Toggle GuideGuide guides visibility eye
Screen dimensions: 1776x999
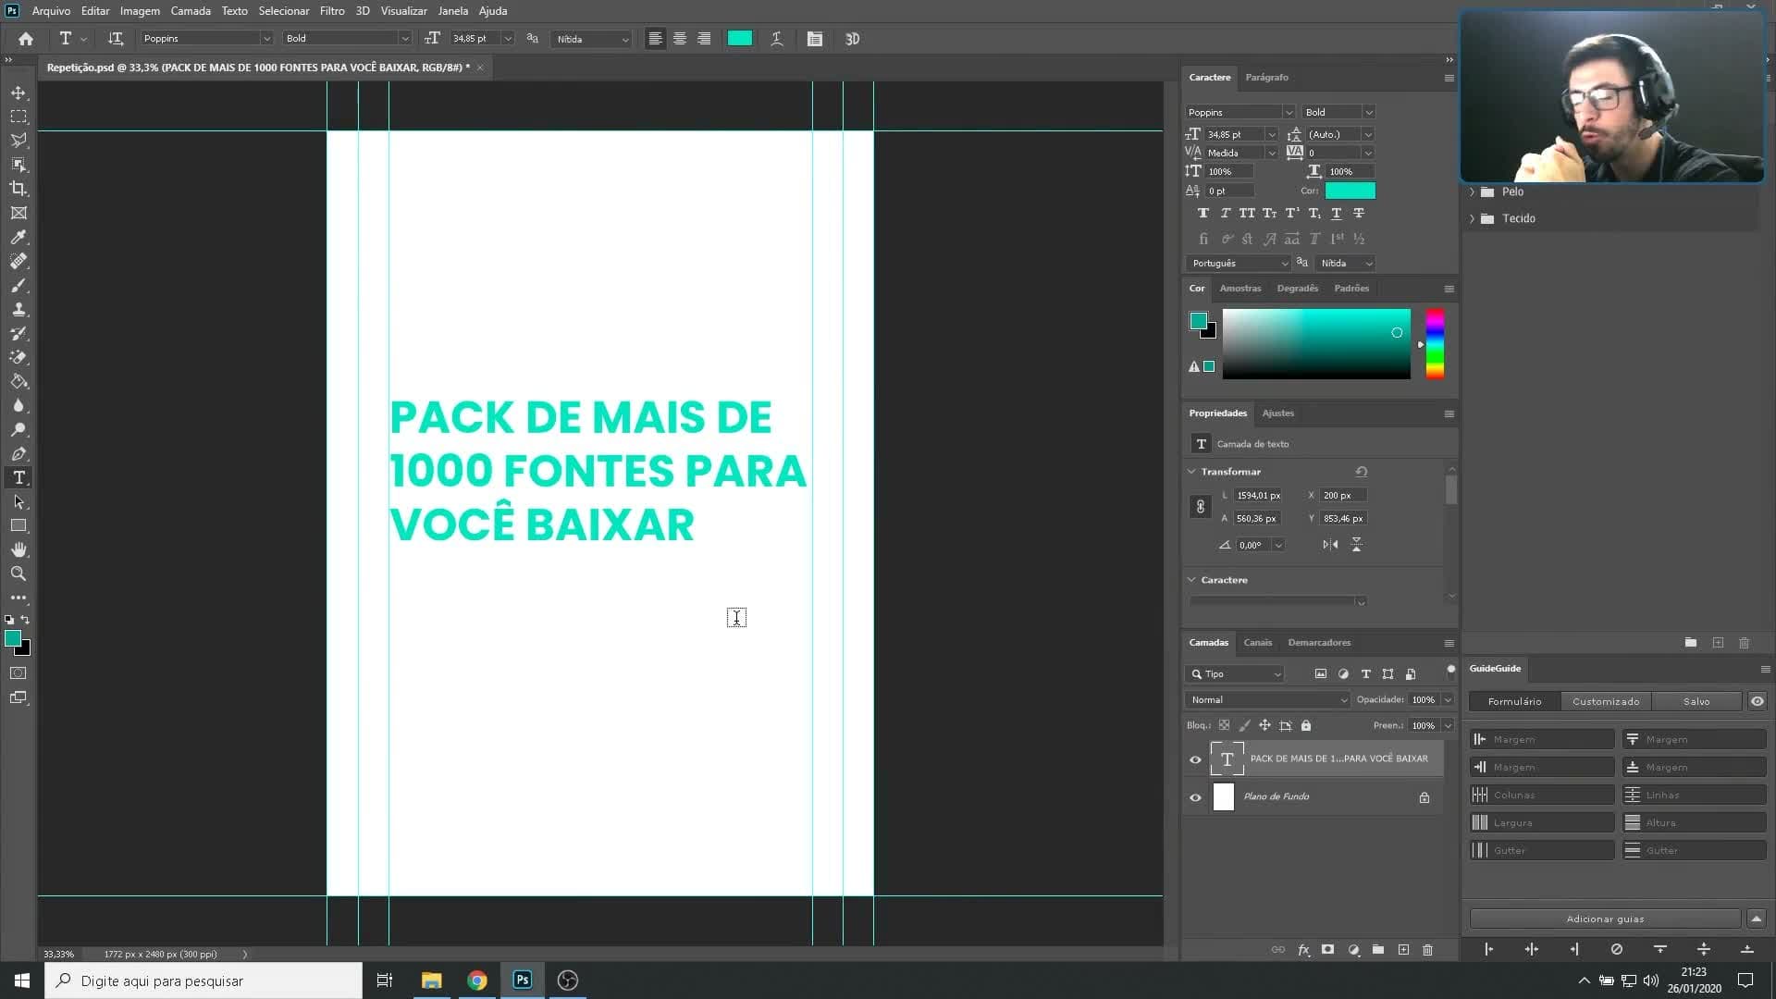1757,702
